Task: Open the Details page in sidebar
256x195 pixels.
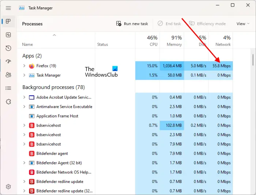Action: (x=8, y=88)
